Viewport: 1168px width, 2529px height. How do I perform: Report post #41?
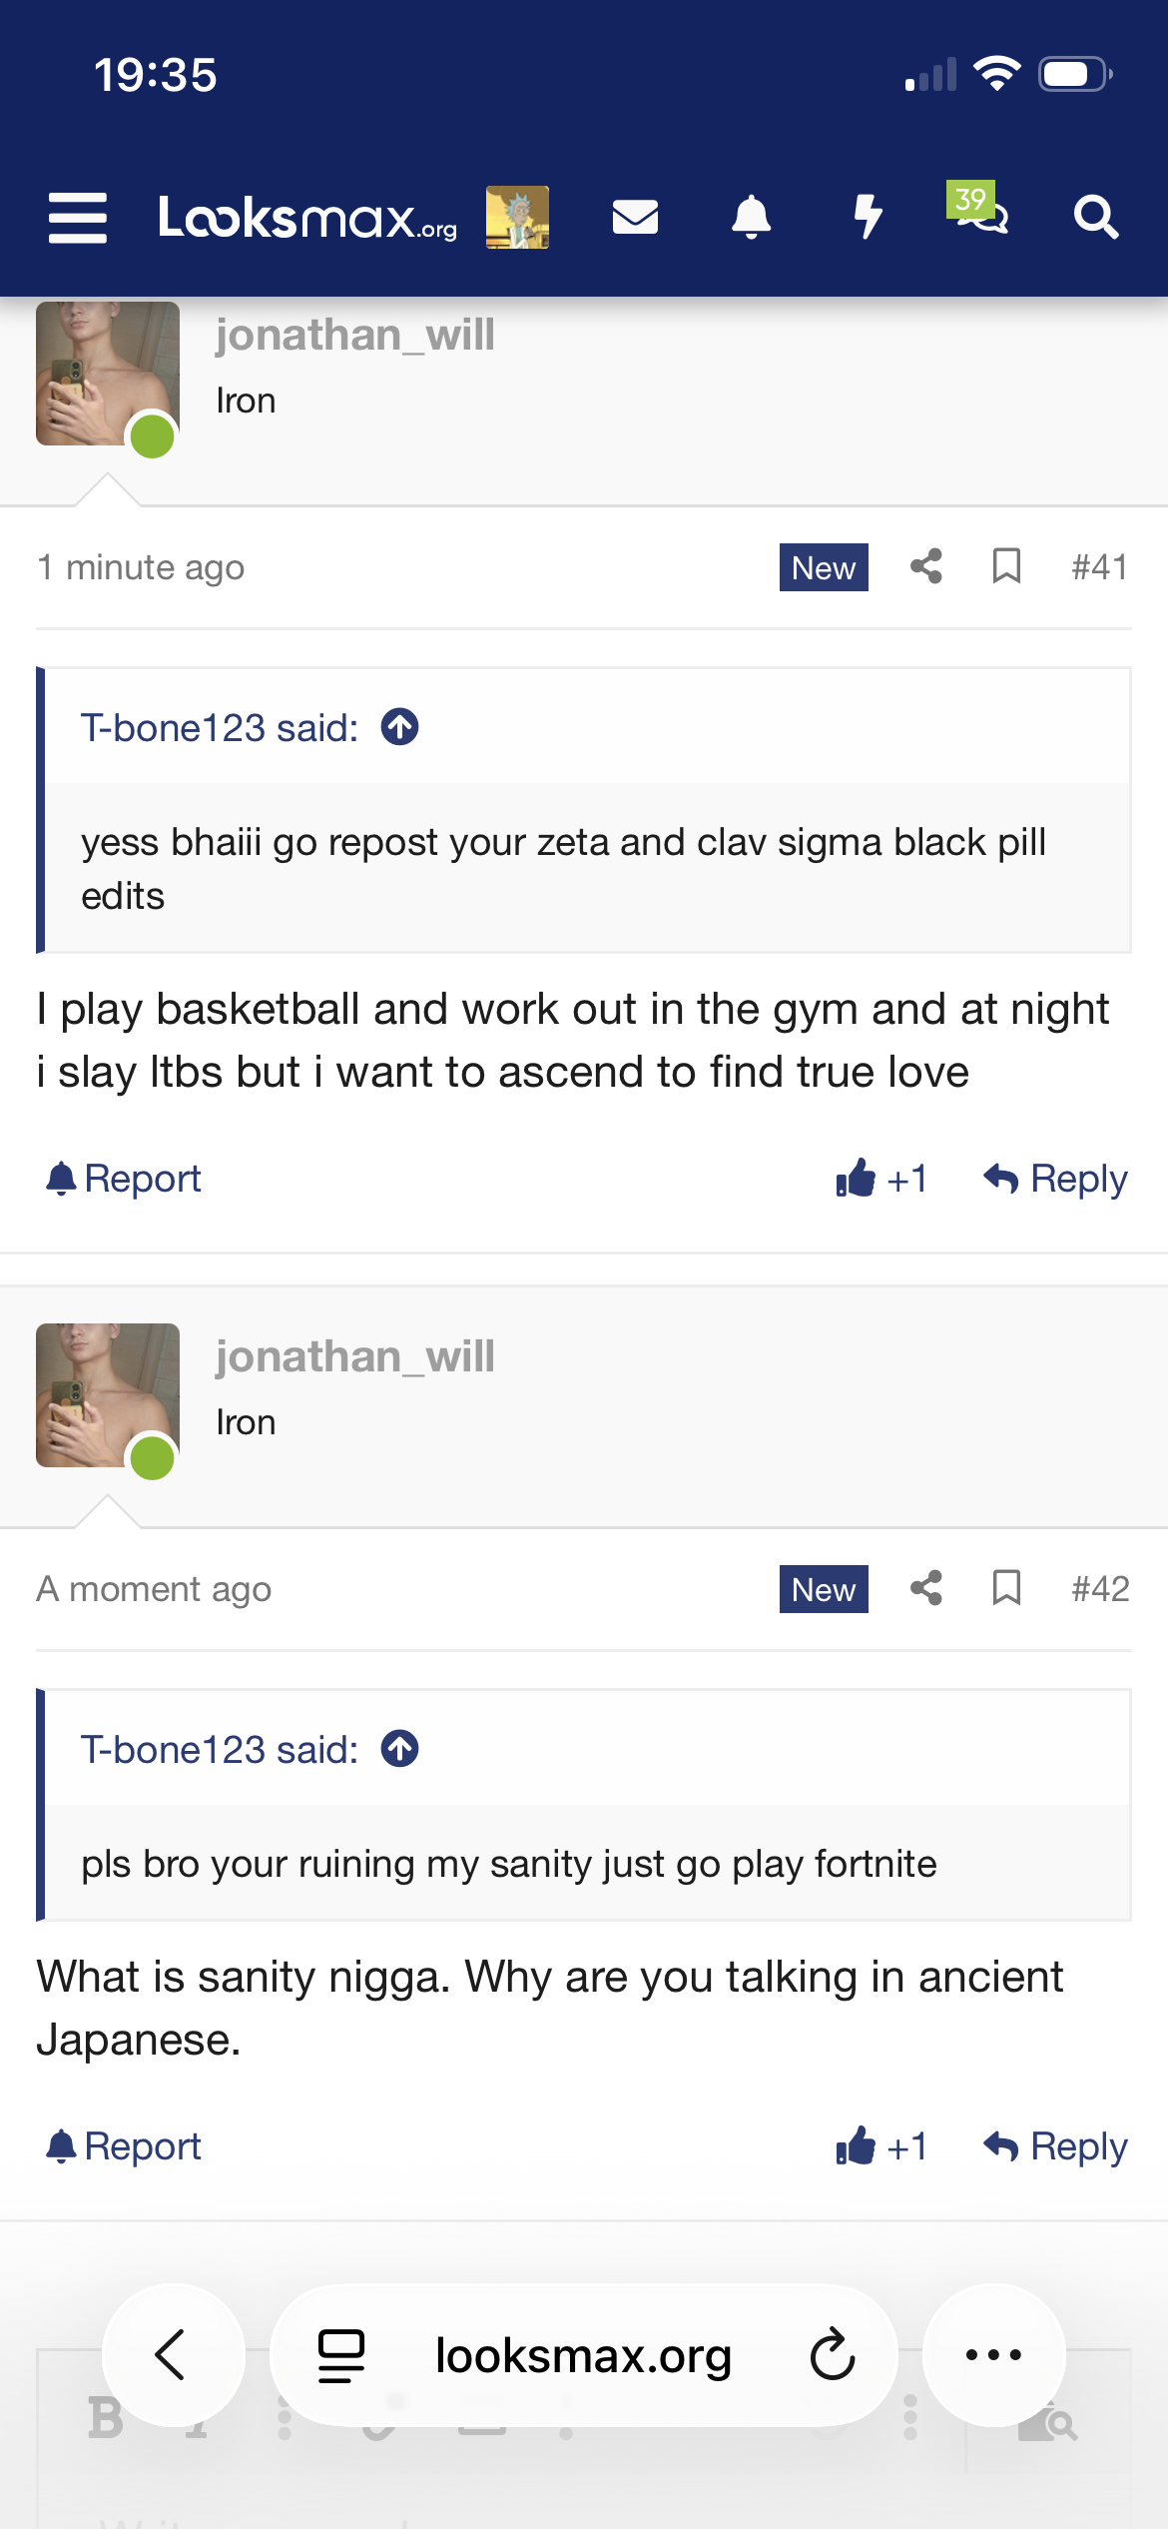point(124,1179)
